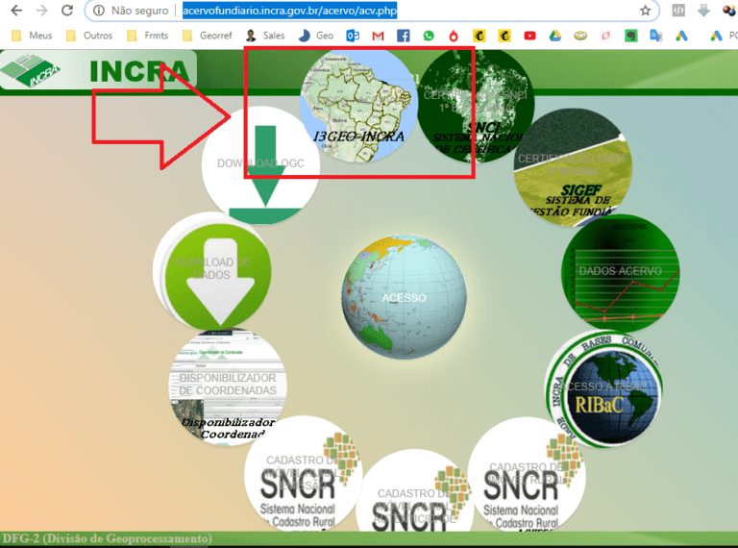Open the first yellow C bookmark icon

[x=480, y=36]
